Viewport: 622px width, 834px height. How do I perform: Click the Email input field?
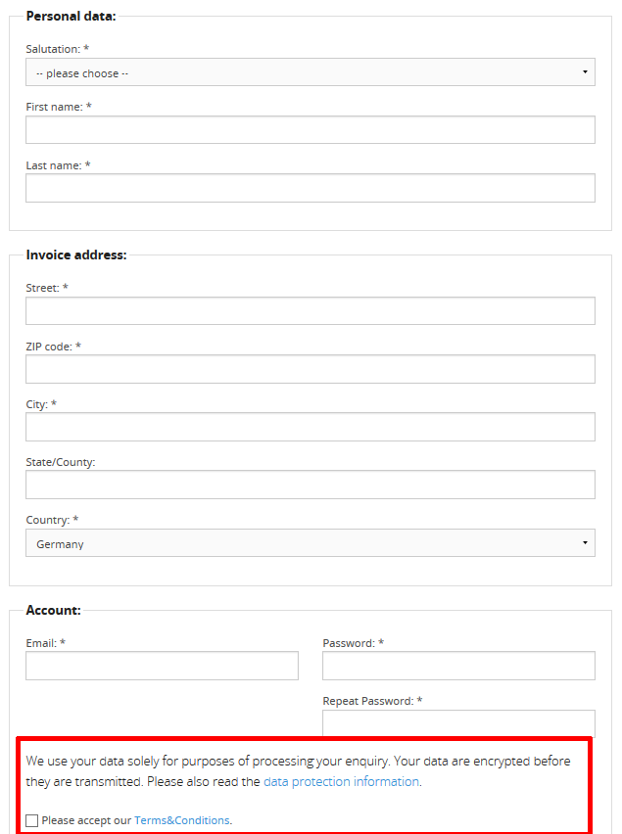(x=162, y=666)
